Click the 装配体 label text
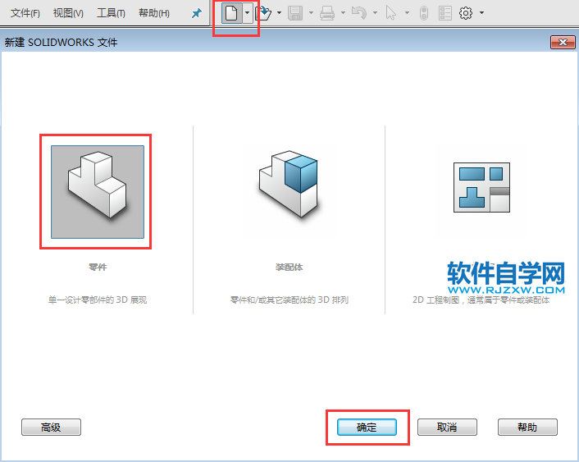Image resolution: width=579 pixels, height=462 pixels. point(289,268)
